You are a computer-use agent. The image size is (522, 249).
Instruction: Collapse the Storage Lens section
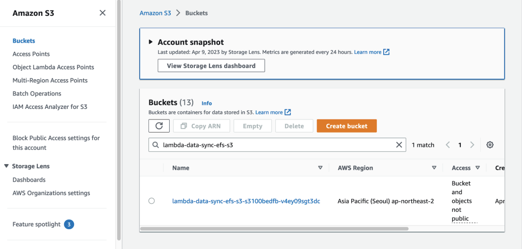6,166
